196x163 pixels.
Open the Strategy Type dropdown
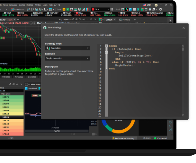[67, 48]
